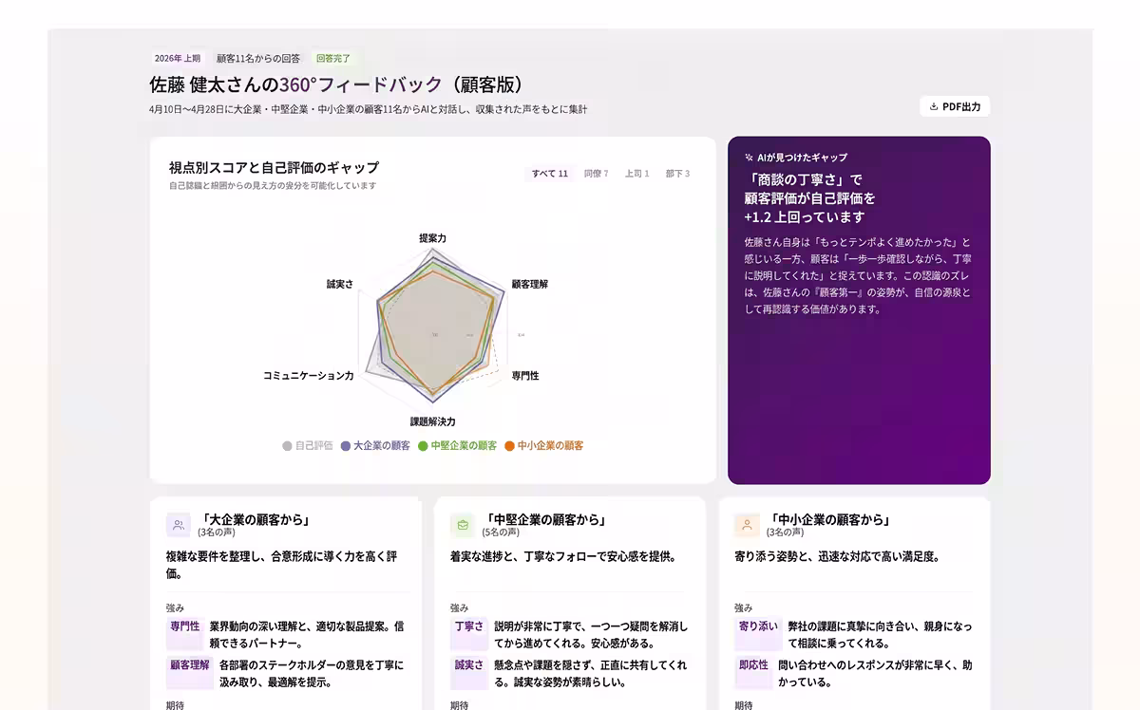This screenshot has width=1140, height=710.
Task: Click the 顧客理解 axis label on radar chart
Action: (529, 284)
